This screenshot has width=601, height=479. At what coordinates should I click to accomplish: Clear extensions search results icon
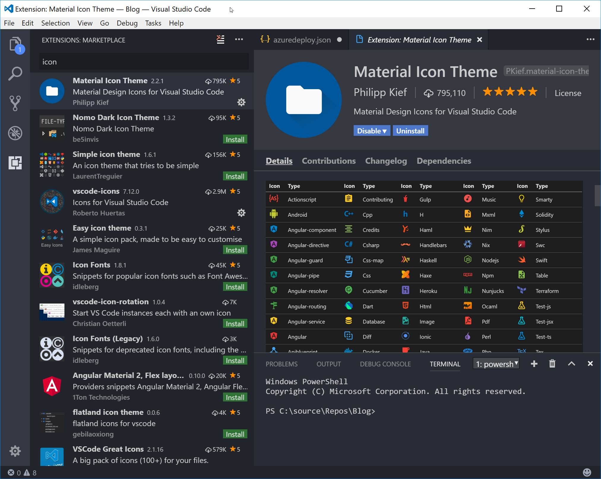(220, 40)
